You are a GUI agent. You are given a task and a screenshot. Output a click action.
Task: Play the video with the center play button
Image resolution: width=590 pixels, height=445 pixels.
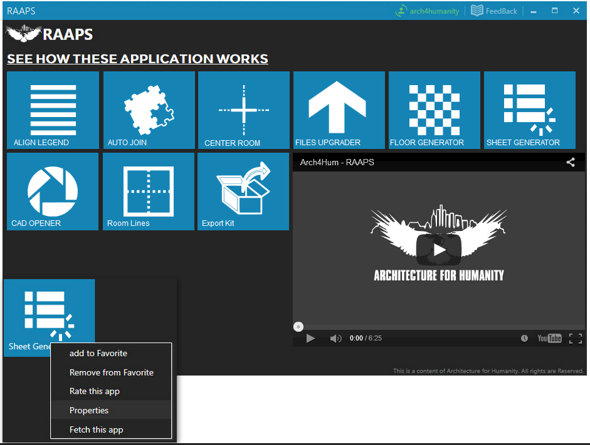click(x=439, y=250)
